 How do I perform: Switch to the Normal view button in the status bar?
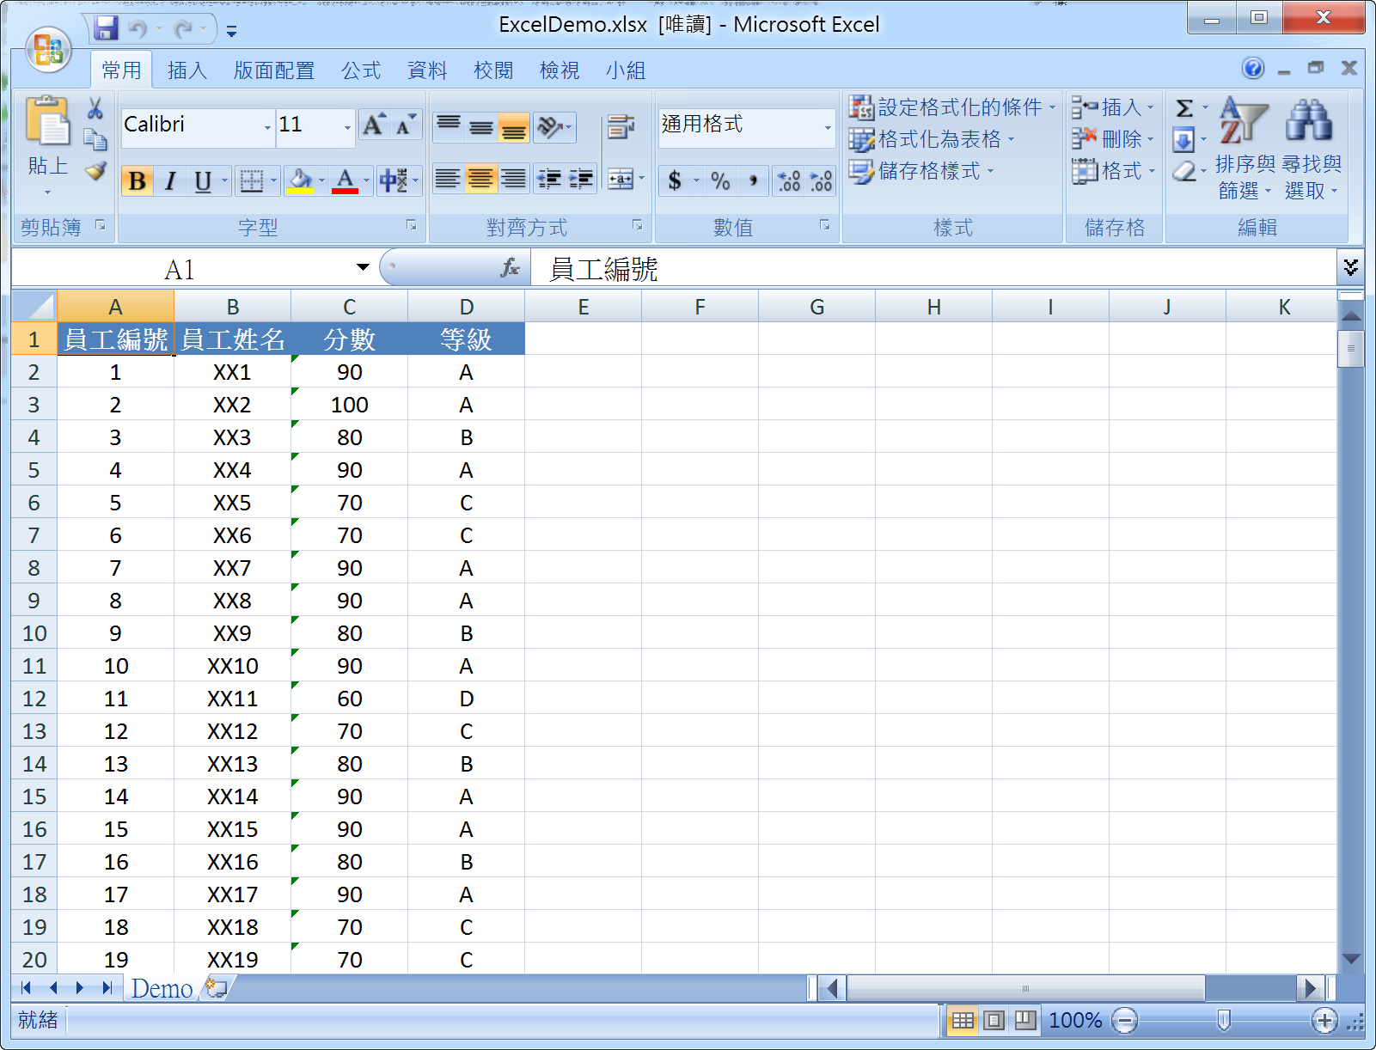coord(963,1020)
